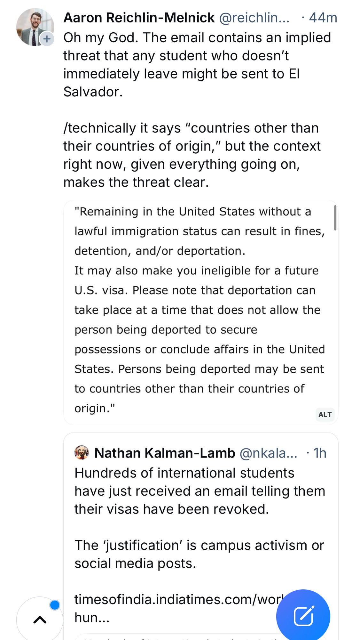Tap the scroll-to-top chevron button
The height and width of the screenshot is (640, 352).
coord(40,620)
